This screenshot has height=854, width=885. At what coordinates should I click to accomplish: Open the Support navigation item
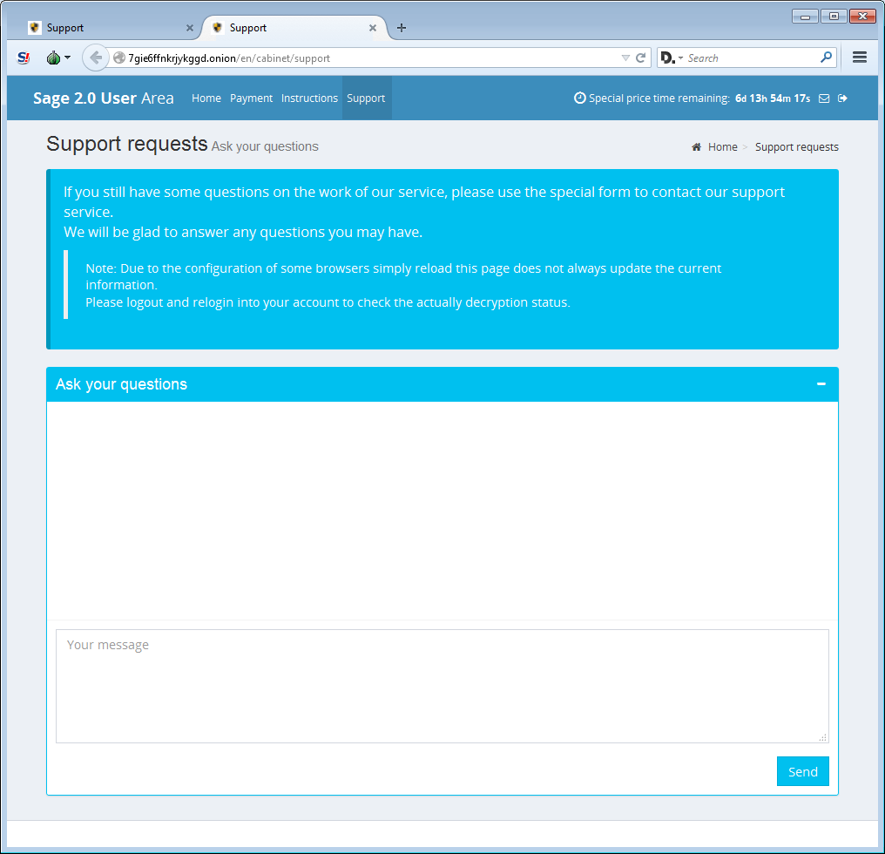point(367,98)
